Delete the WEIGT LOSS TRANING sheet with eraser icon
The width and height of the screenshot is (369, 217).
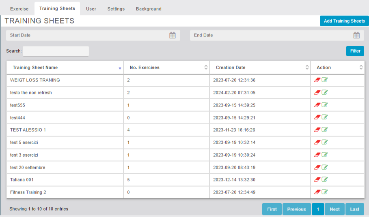[x=317, y=80]
